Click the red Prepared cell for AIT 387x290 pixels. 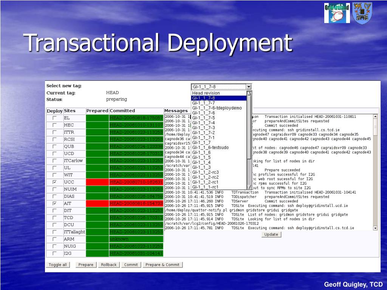click(x=97, y=204)
